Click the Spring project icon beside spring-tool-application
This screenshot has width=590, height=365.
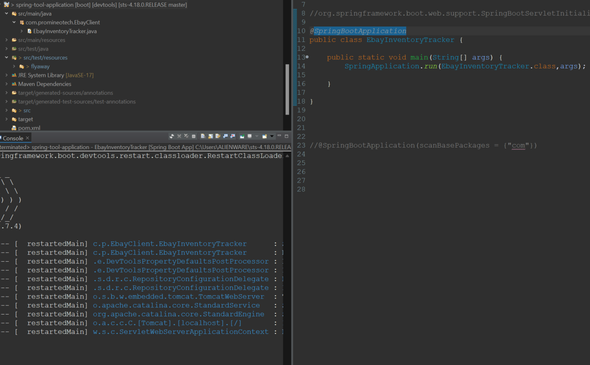tap(7, 4)
